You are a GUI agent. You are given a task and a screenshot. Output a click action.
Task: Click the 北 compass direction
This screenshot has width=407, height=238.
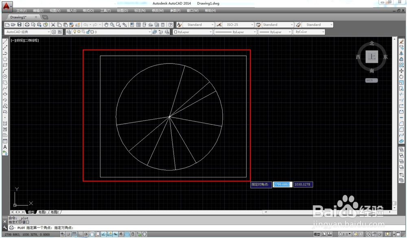372,44
